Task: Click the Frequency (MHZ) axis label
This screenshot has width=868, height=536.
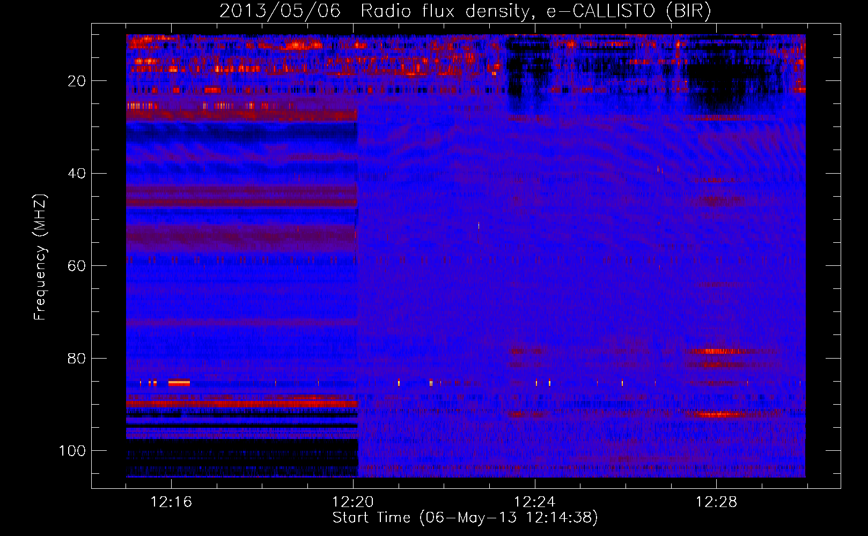Action: [40, 257]
